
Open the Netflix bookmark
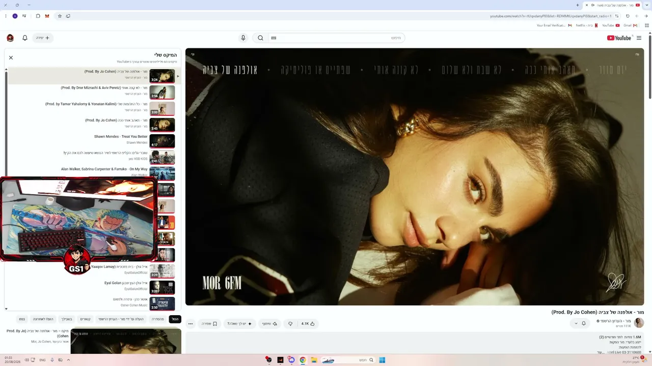point(586,25)
